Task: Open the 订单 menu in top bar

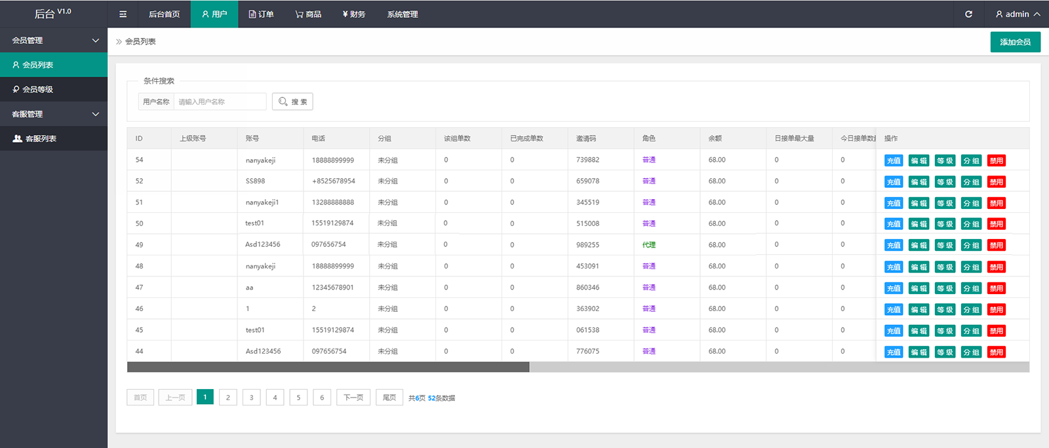Action: pos(261,14)
